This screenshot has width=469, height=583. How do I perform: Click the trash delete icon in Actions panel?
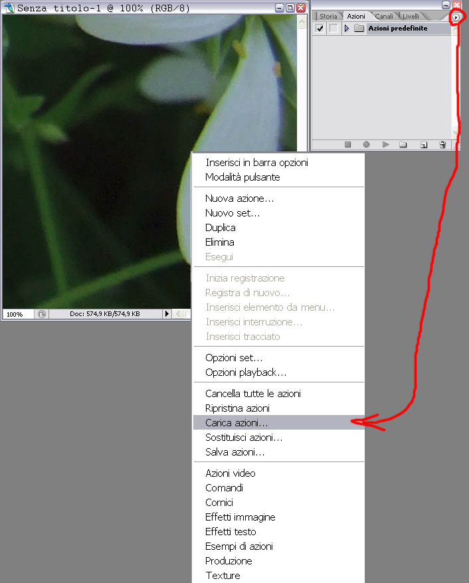click(442, 145)
